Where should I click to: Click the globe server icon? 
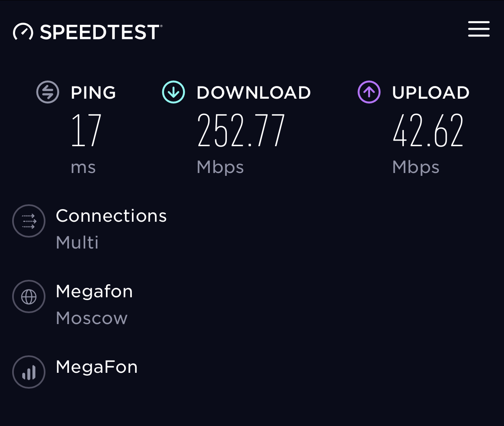(x=29, y=296)
